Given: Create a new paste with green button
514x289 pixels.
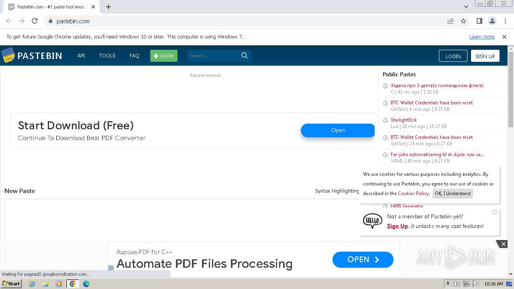Looking at the screenshot, I should pos(164,56).
